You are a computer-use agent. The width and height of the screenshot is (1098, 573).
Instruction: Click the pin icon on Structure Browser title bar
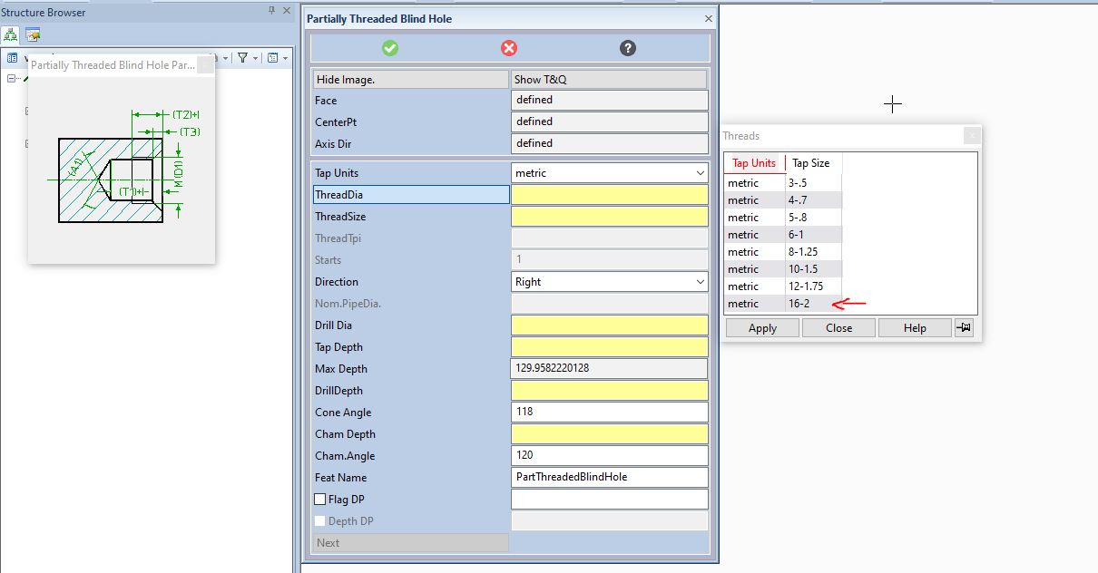click(272, 12)
